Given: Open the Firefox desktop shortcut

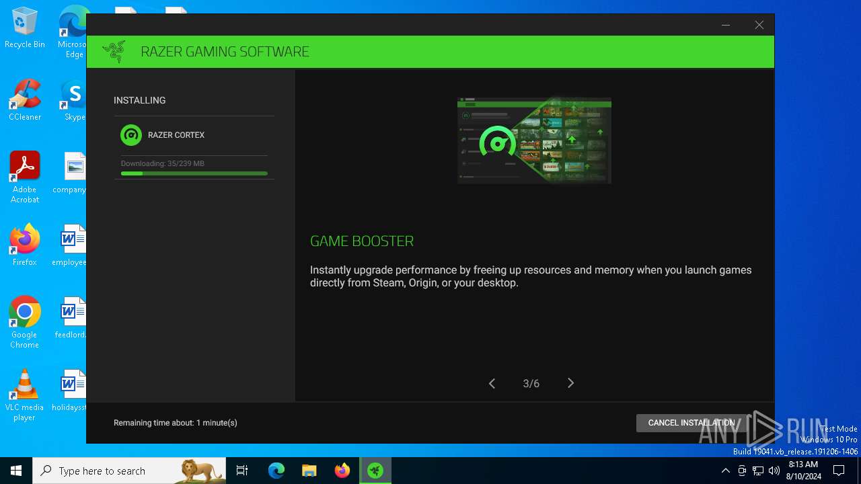Looking at the screenshot, I should (x=25, y=246).
